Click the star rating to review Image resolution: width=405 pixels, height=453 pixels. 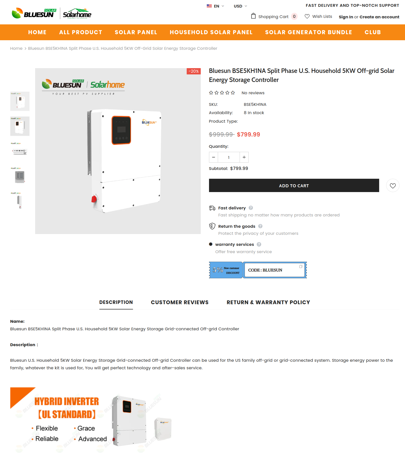click(x=222, y=93)
